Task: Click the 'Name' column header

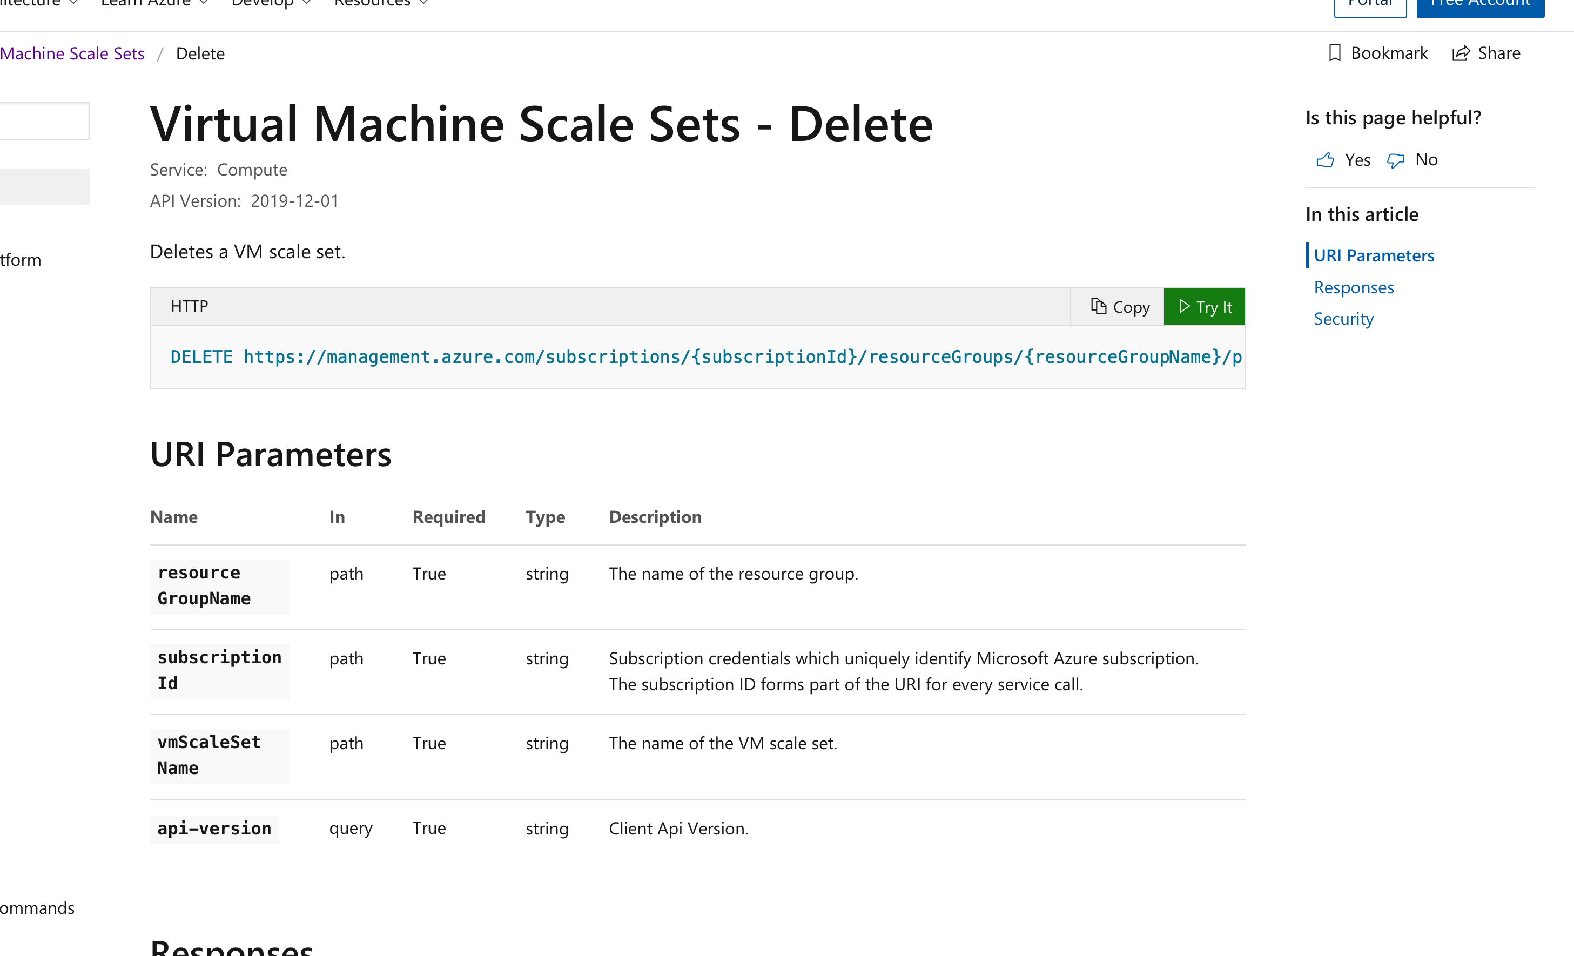Action: tap(174, 517)
